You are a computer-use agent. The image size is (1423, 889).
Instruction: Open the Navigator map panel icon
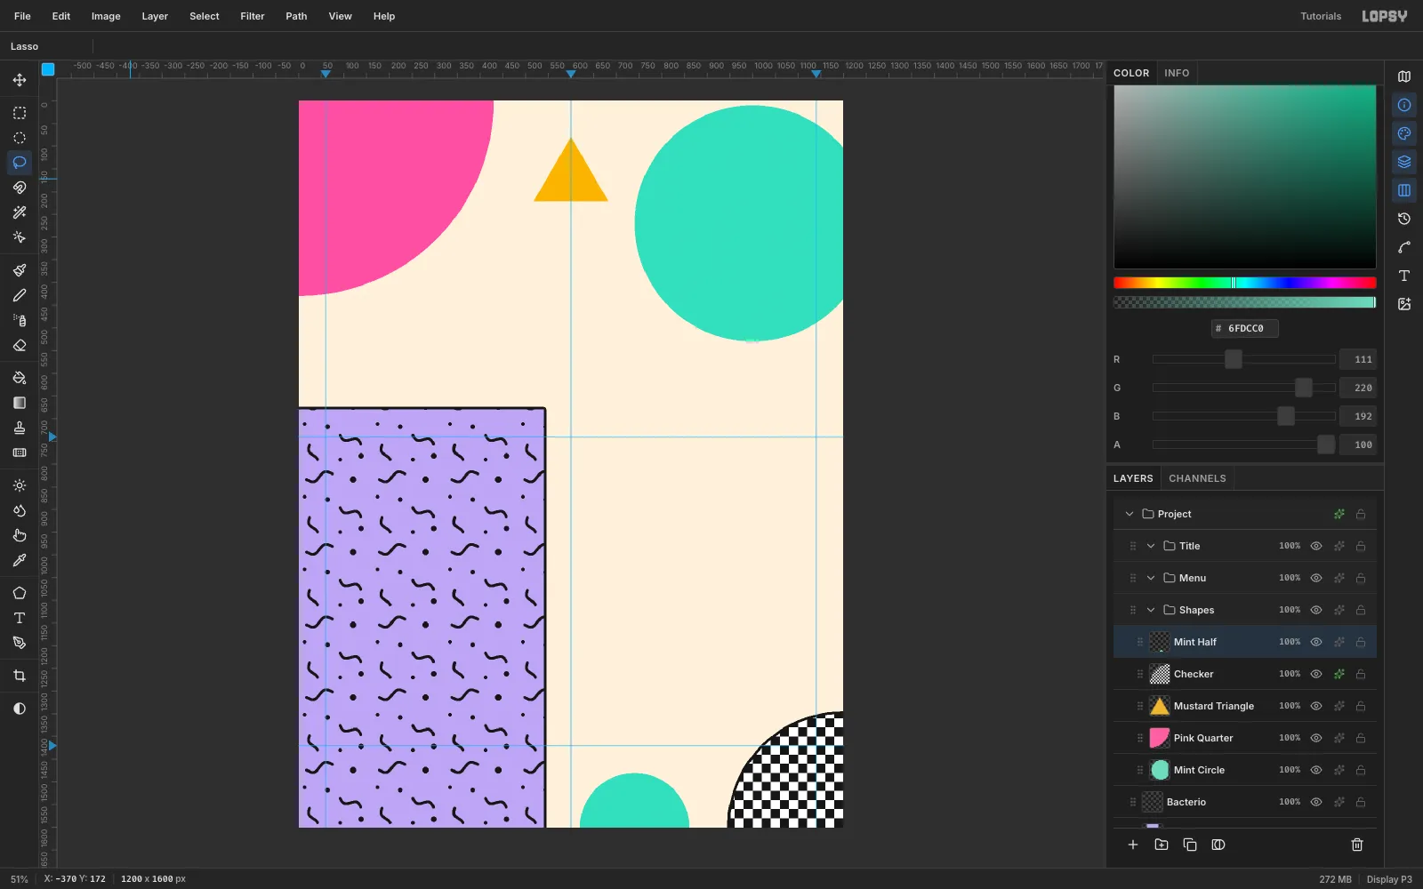pos(1404,76)
